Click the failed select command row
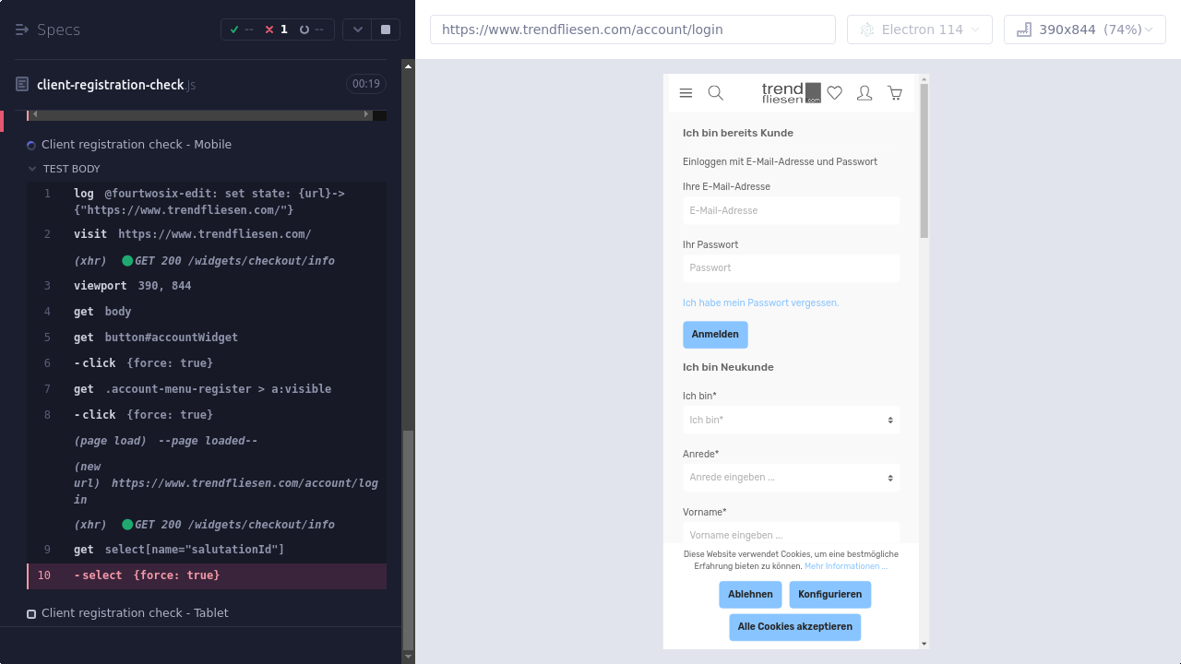Viewport: 1181px width, 664px height. [207, 575]
